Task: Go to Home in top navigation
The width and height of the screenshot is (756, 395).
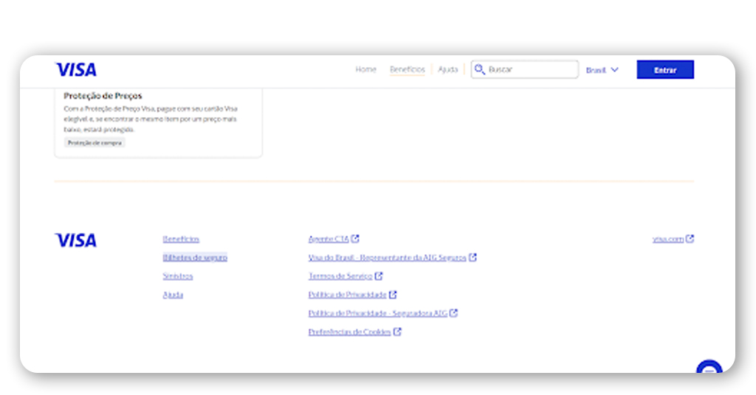Action: (365, 69)
